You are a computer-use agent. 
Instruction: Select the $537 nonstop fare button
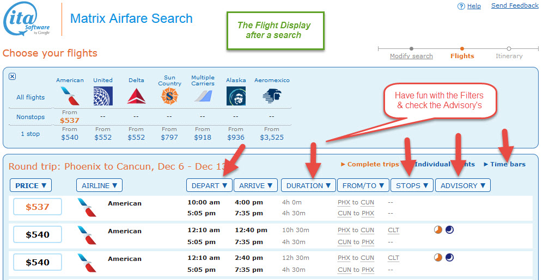coord(38,207)
